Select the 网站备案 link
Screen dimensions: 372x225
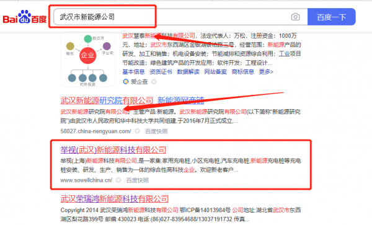(x=215, y=72)
